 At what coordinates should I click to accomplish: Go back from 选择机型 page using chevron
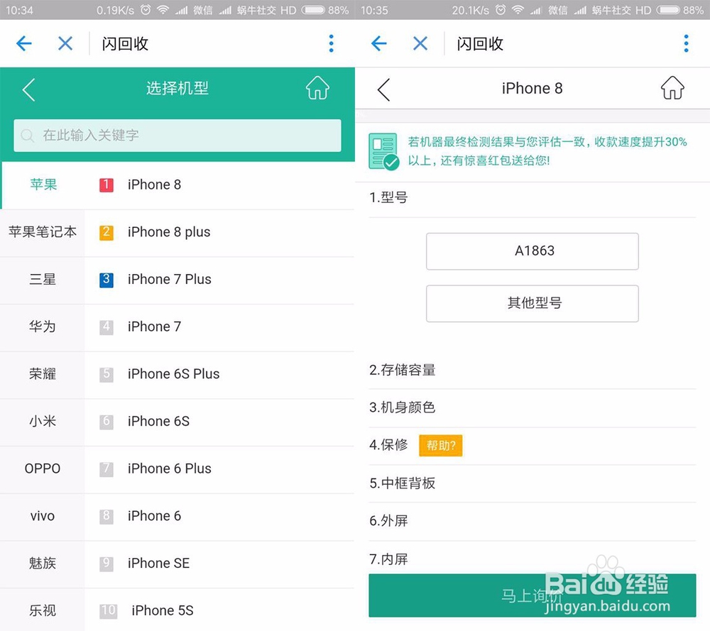pos(28,89)
